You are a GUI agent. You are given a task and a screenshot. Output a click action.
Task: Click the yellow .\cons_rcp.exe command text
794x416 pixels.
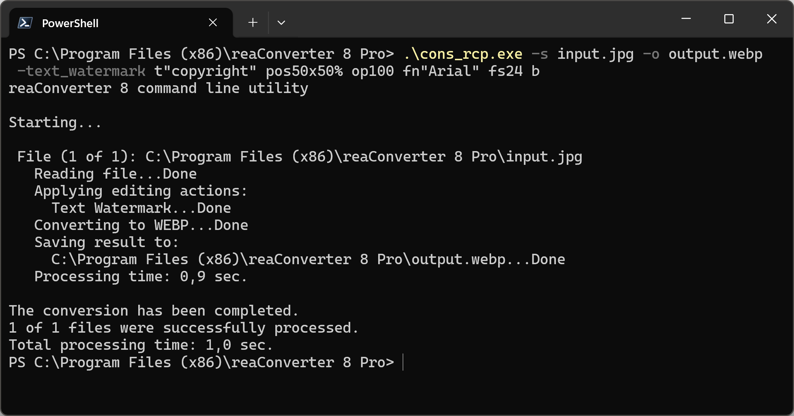463,54
